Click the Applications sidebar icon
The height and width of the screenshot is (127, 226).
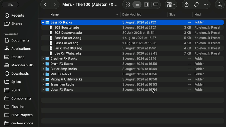[7, 49]
